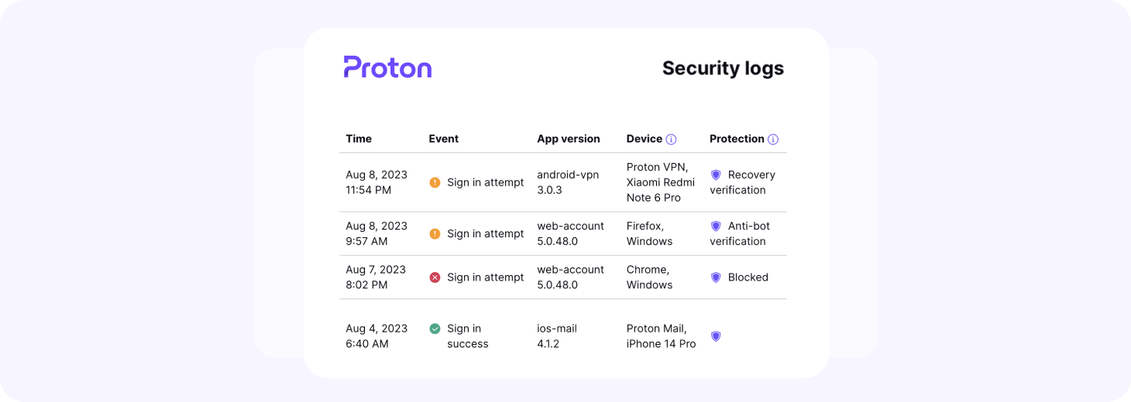1131x402 pixels.
Task: Click the Firefox, Windows device cell
Action: click(x=649, y=233)
